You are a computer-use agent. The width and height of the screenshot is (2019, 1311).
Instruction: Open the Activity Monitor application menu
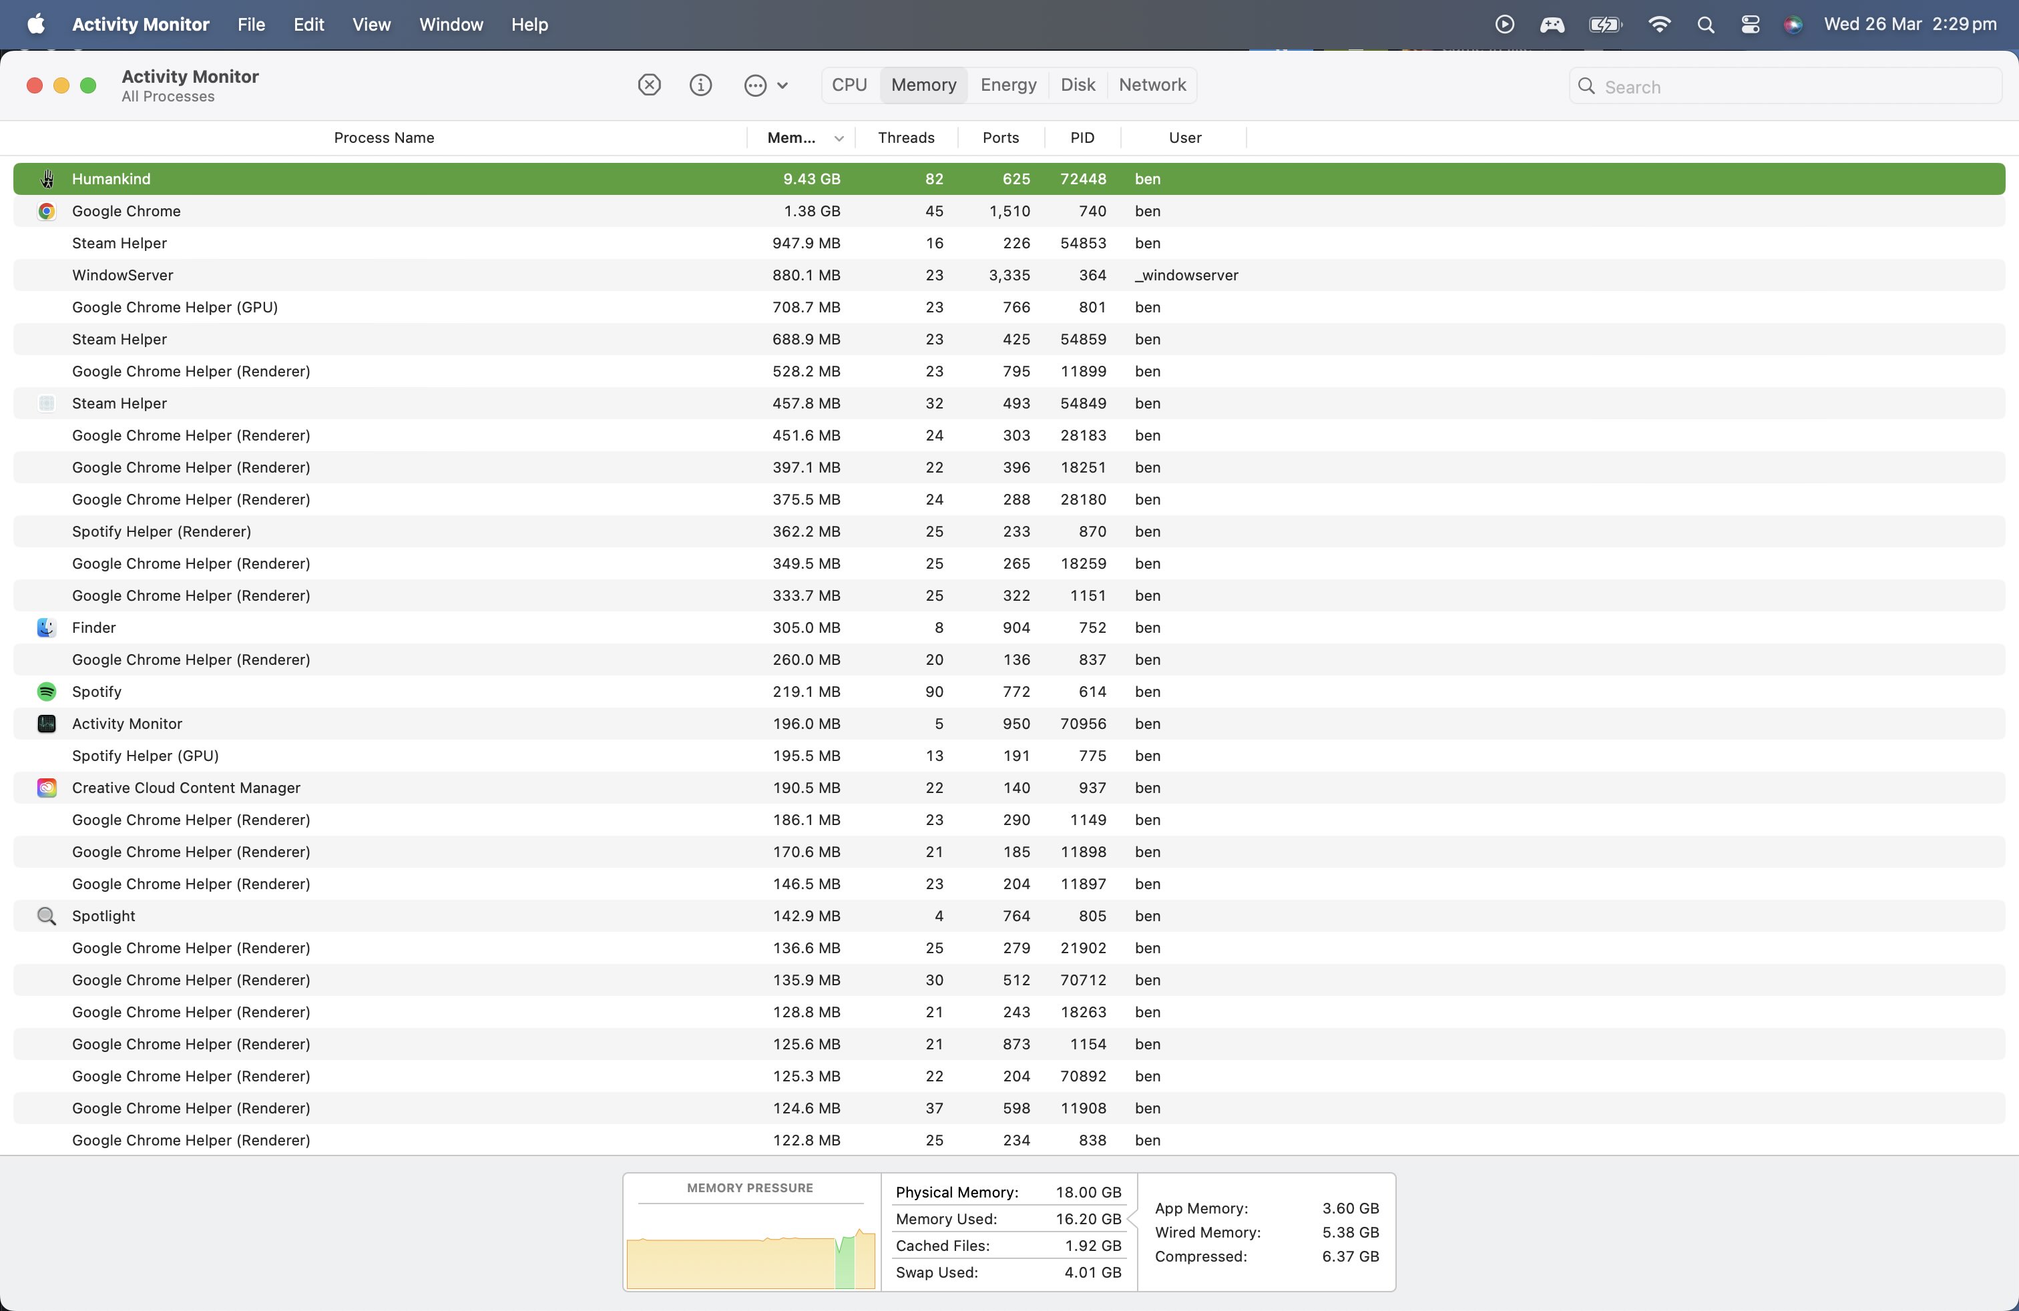[x=141, y=25]
